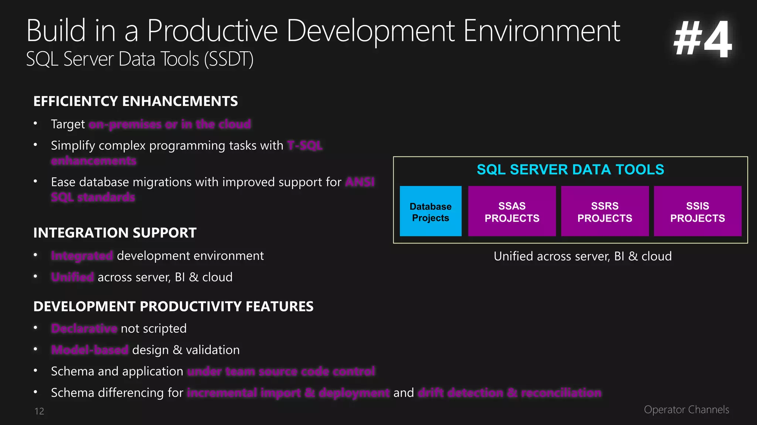This screenshot has height=425, width=757.
Task: Click the Operator Channels footer text
Action: click(686, 410)
